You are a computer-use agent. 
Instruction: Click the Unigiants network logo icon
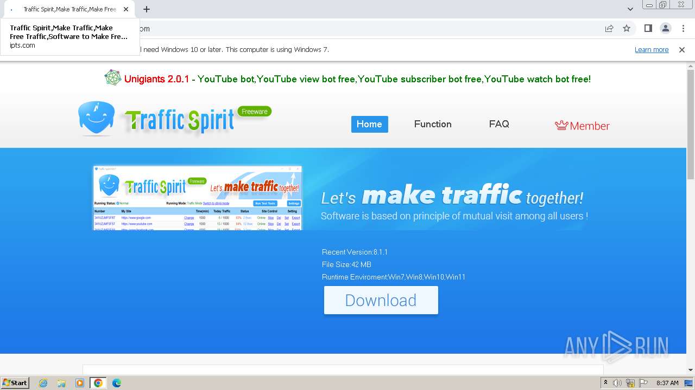click(x=113, y=78)
